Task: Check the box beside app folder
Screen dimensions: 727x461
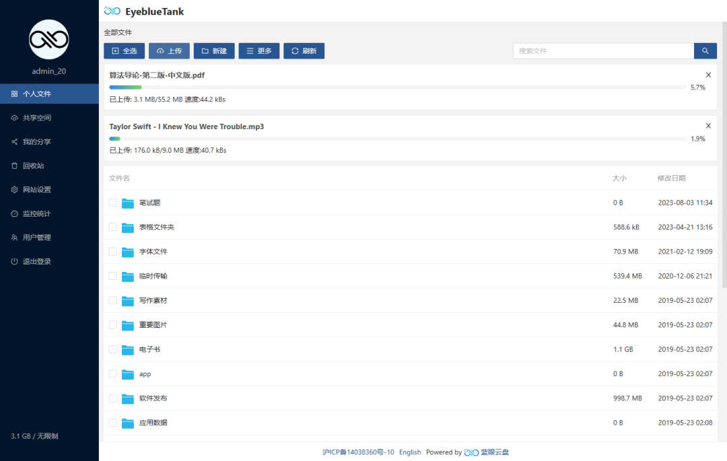Action: (x=112, y=374)
